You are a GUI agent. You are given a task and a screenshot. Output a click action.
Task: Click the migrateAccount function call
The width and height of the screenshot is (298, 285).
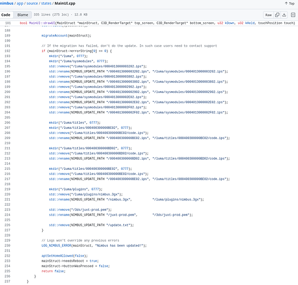tap(54, 35)
